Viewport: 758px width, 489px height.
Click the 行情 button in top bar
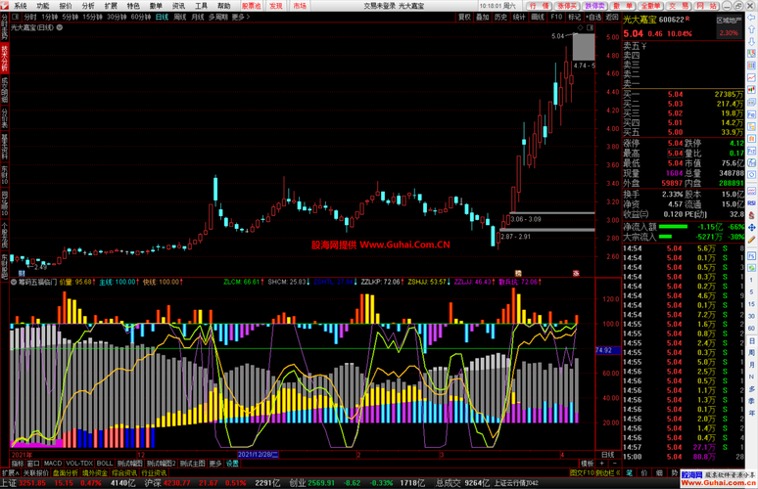[x=539, y=6]
